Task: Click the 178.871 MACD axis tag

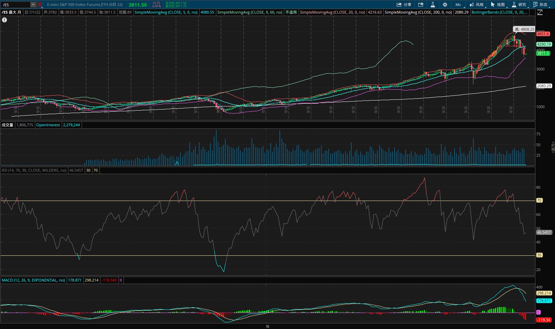Action: pos(544,301)
